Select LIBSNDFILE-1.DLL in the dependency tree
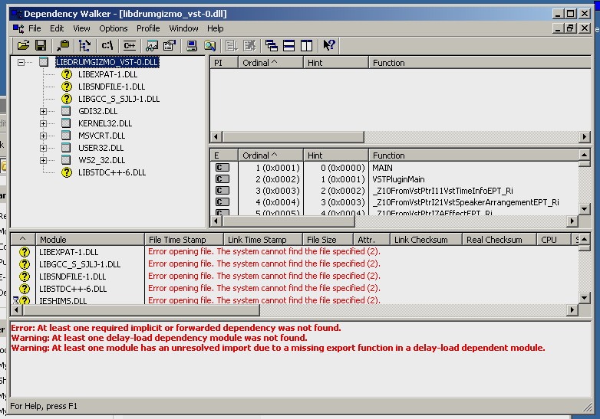This screenshot has height=419, width=600. coord(111,87)
